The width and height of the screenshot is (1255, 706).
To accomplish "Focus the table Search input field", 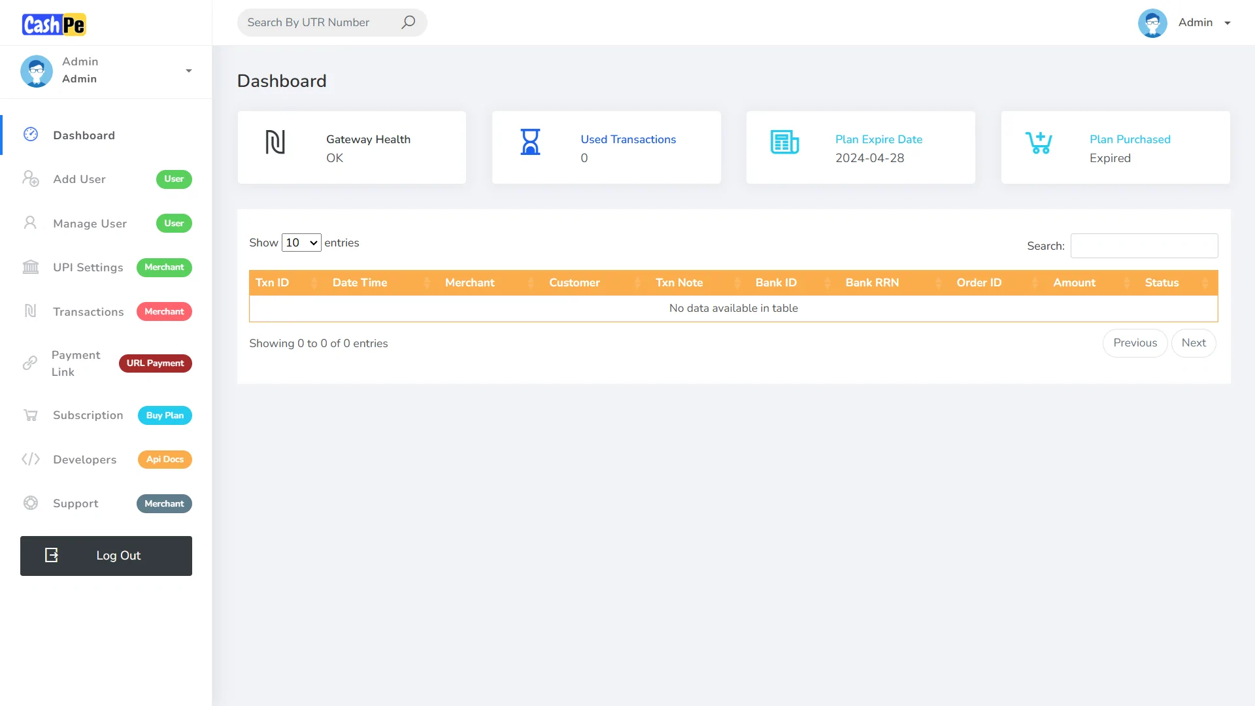I will 1144,246.
